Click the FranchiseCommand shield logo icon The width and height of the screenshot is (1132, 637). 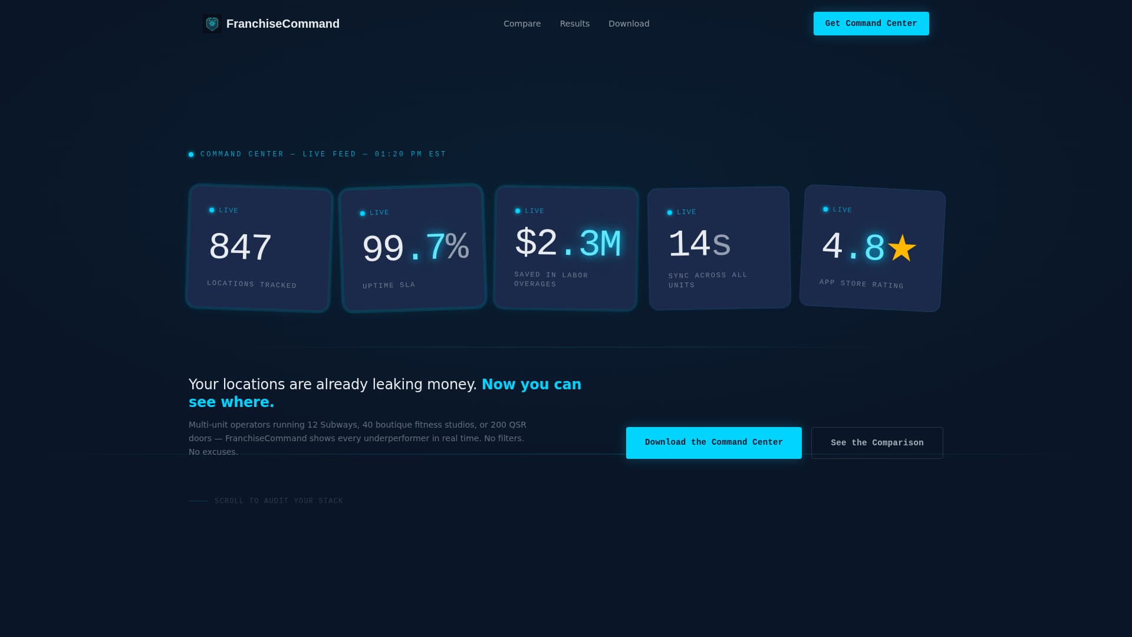click(212, 24)
